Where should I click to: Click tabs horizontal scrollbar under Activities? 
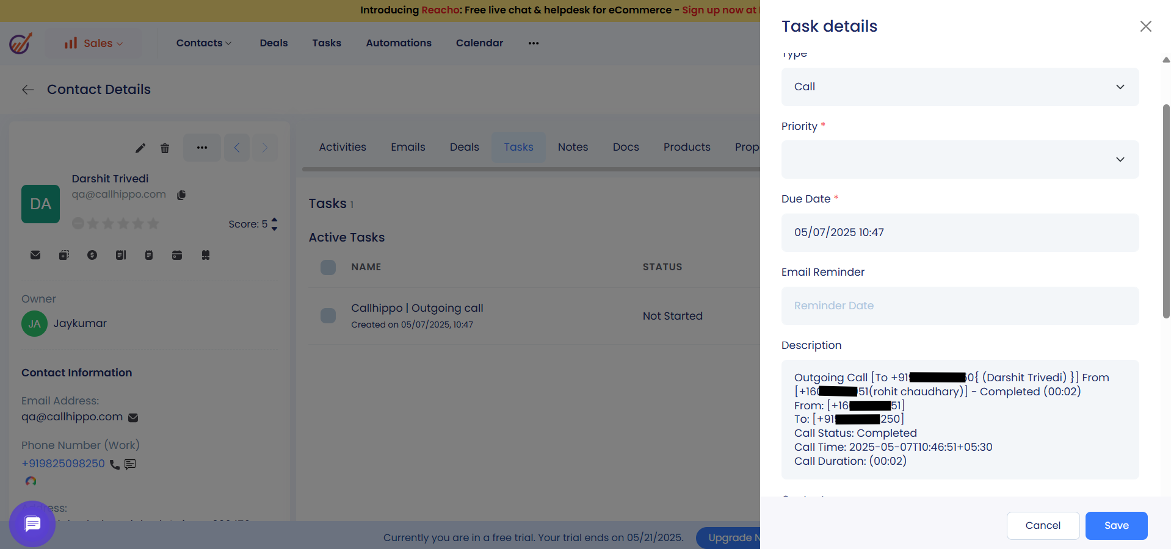coord(531,170)
